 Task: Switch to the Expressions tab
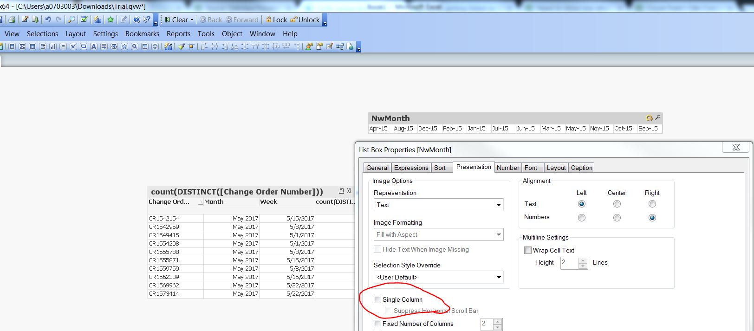coord(411,168)
